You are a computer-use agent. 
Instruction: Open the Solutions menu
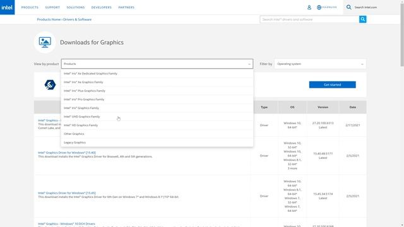tap(76, 7)
